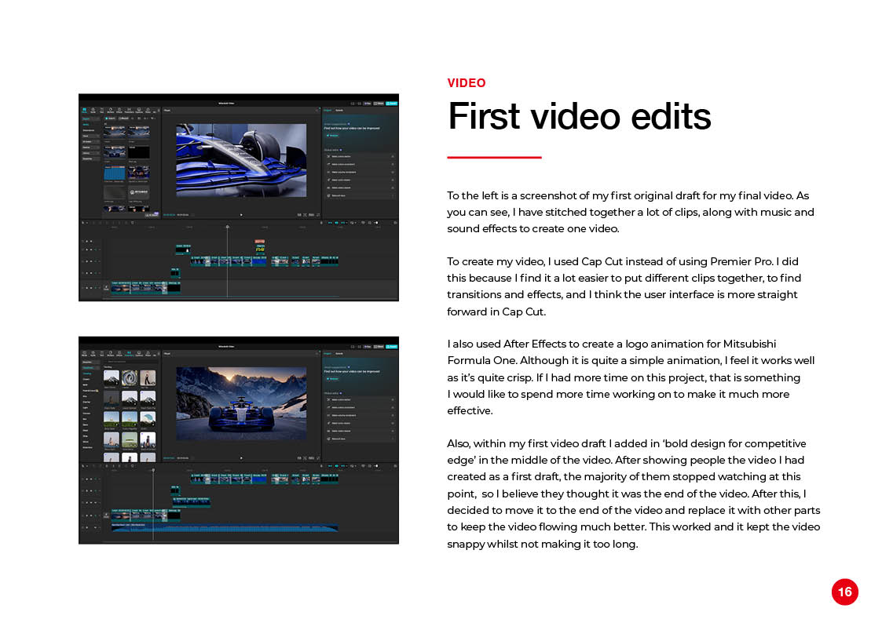Screen dimensions: 882x623
Task: Open Filters tab in bottom CapCut screenshot
Action: [148, 354]
